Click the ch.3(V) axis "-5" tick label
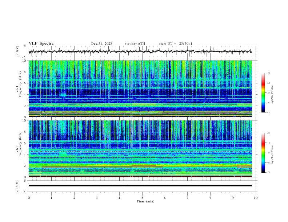Viewport: 288px width, 222px height. pos(24,192)
